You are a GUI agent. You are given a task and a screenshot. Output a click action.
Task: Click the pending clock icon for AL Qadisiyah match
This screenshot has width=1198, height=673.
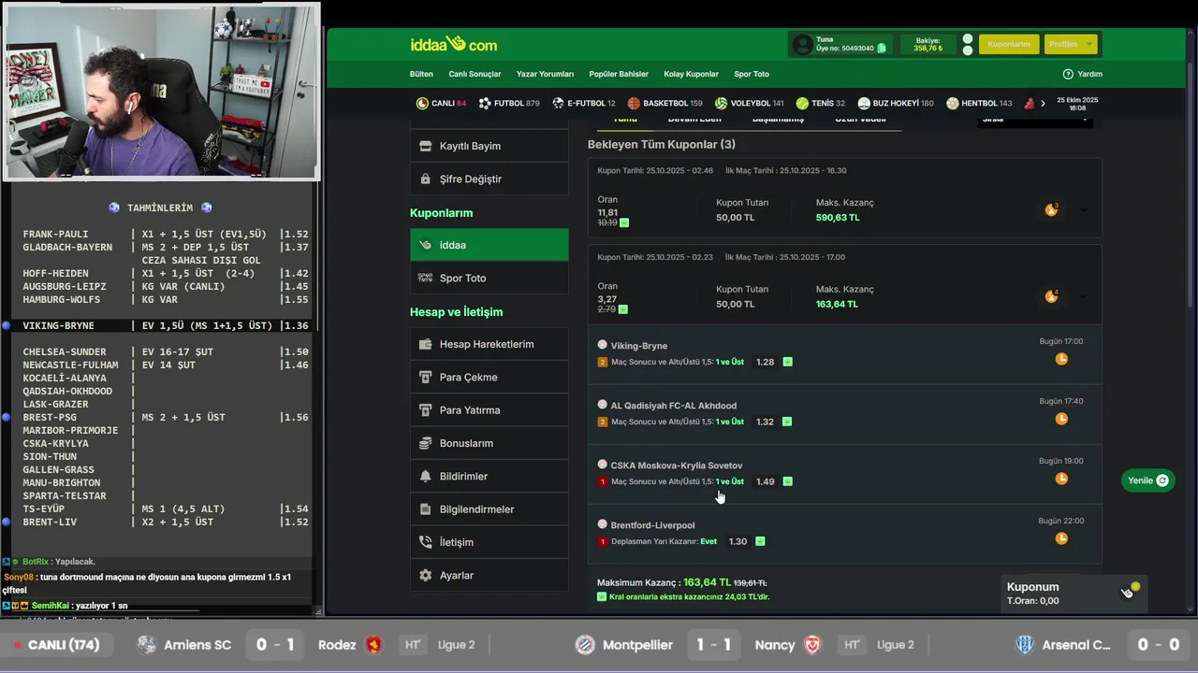coord(1061,419)
